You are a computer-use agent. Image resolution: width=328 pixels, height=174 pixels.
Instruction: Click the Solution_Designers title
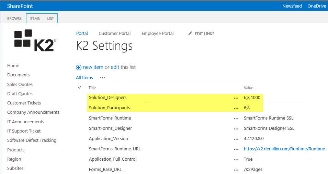click(x=108, y=97)
